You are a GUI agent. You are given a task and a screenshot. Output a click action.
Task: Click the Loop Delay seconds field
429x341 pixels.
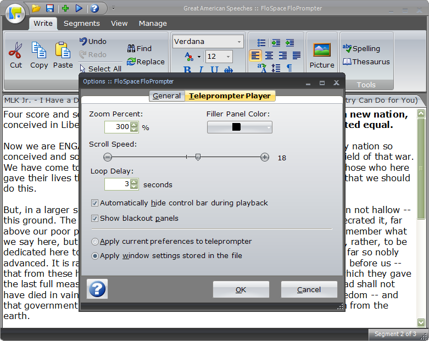point(118,184)
